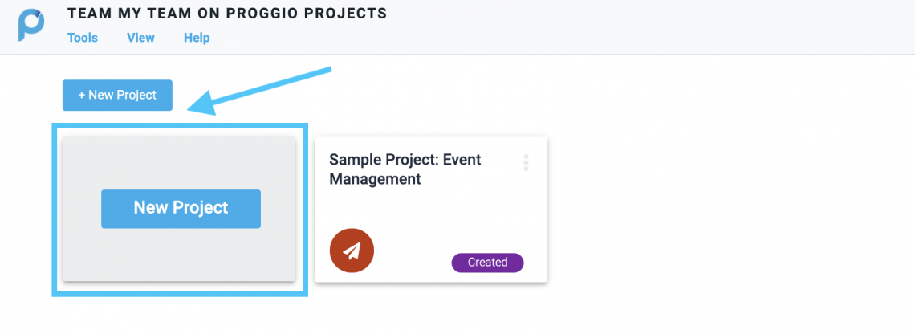Open the three-dot menu on Sample Project card
915x334 pixels.
pyautogui.click(x=526, y=163)
